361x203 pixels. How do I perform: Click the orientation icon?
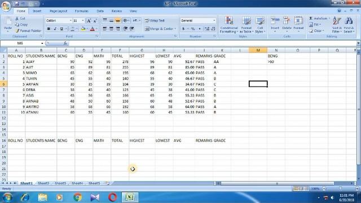125,21
